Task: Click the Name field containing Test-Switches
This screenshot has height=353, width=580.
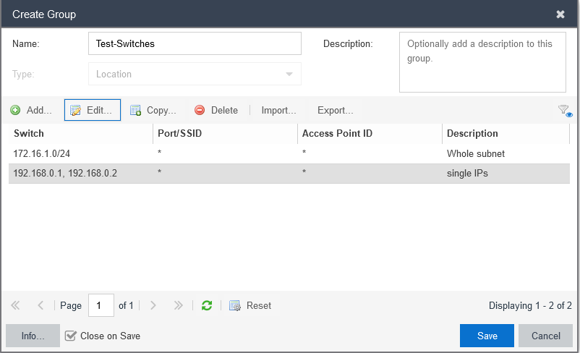Action: point(195,43)
